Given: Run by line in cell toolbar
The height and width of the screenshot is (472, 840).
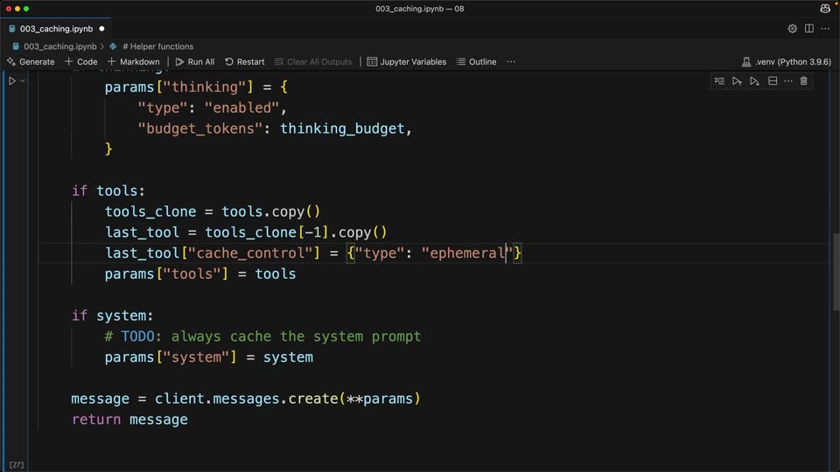Looking at the screenshot, I should pos(719,80).
